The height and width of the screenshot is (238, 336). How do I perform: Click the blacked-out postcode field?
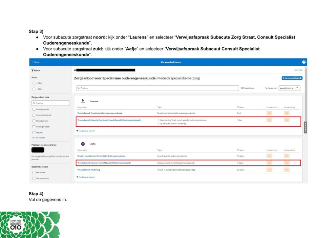38,150
